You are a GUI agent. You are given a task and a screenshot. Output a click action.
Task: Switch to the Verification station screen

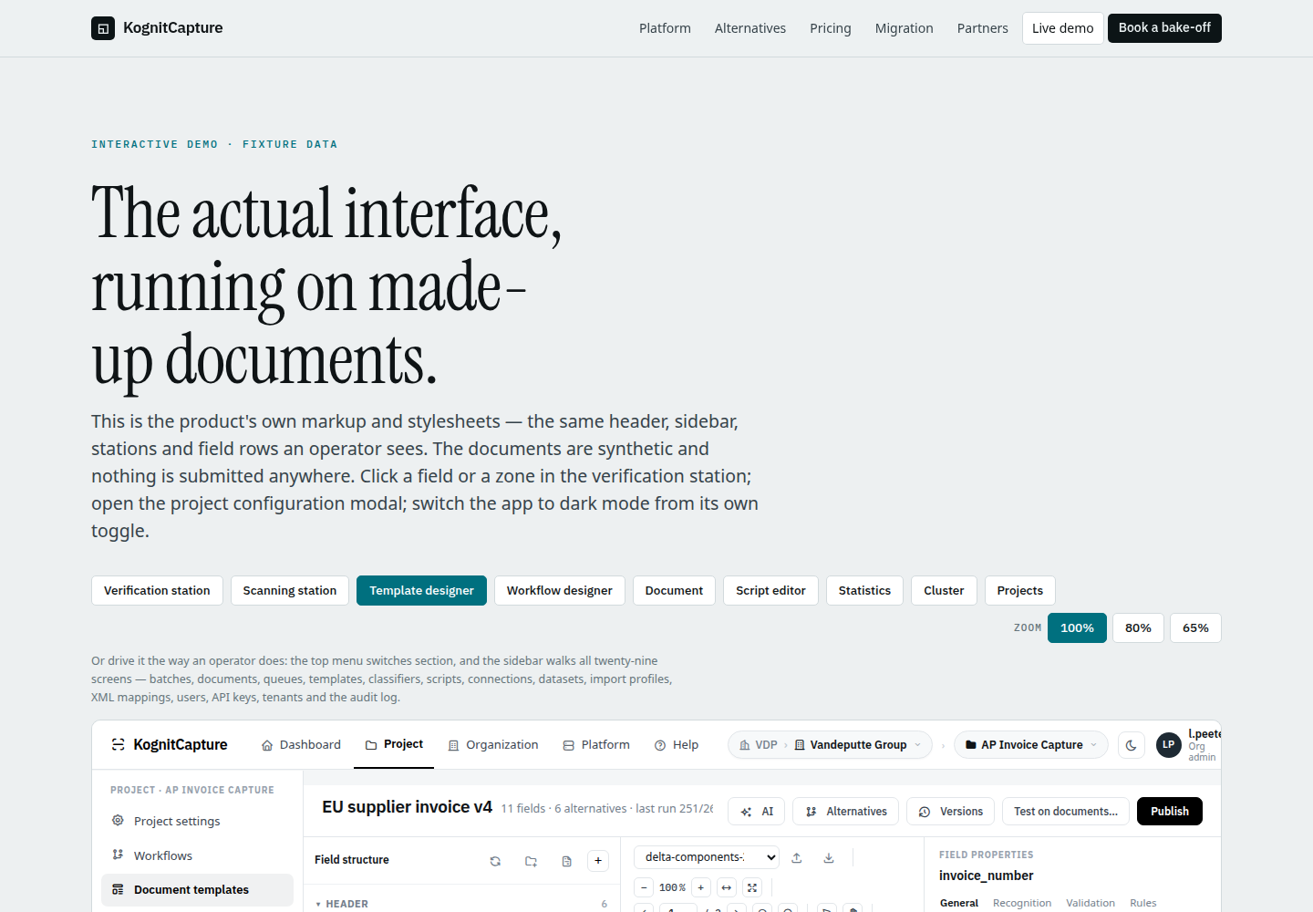point(157,591)
